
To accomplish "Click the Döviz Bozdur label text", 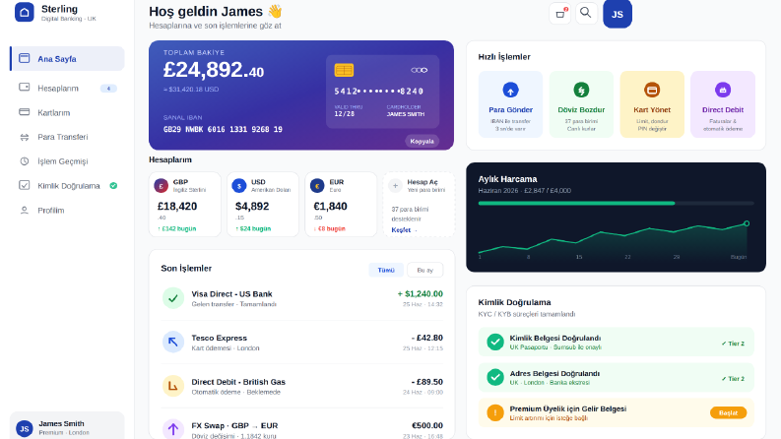I will [581, 109].
